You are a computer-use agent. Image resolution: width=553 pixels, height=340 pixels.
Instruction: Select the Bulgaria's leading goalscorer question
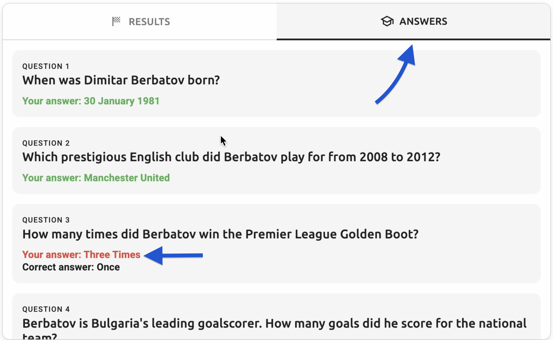click(274, 324)
